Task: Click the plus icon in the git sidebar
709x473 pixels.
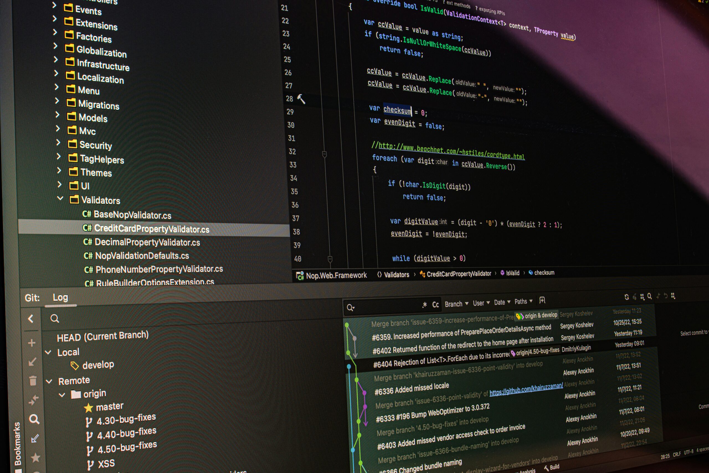Action: [31, 342]
